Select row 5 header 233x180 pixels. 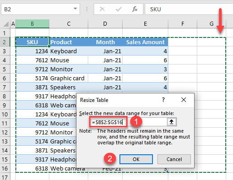coord(5,69)
